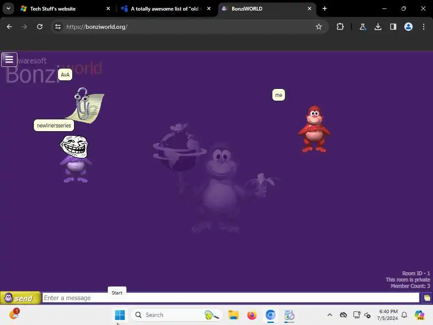Click the 'Member Count: 3' text
Viewport: 433px width, 325px height.
(x=410, y=286)
